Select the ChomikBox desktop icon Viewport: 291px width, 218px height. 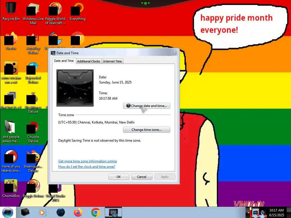11,188
